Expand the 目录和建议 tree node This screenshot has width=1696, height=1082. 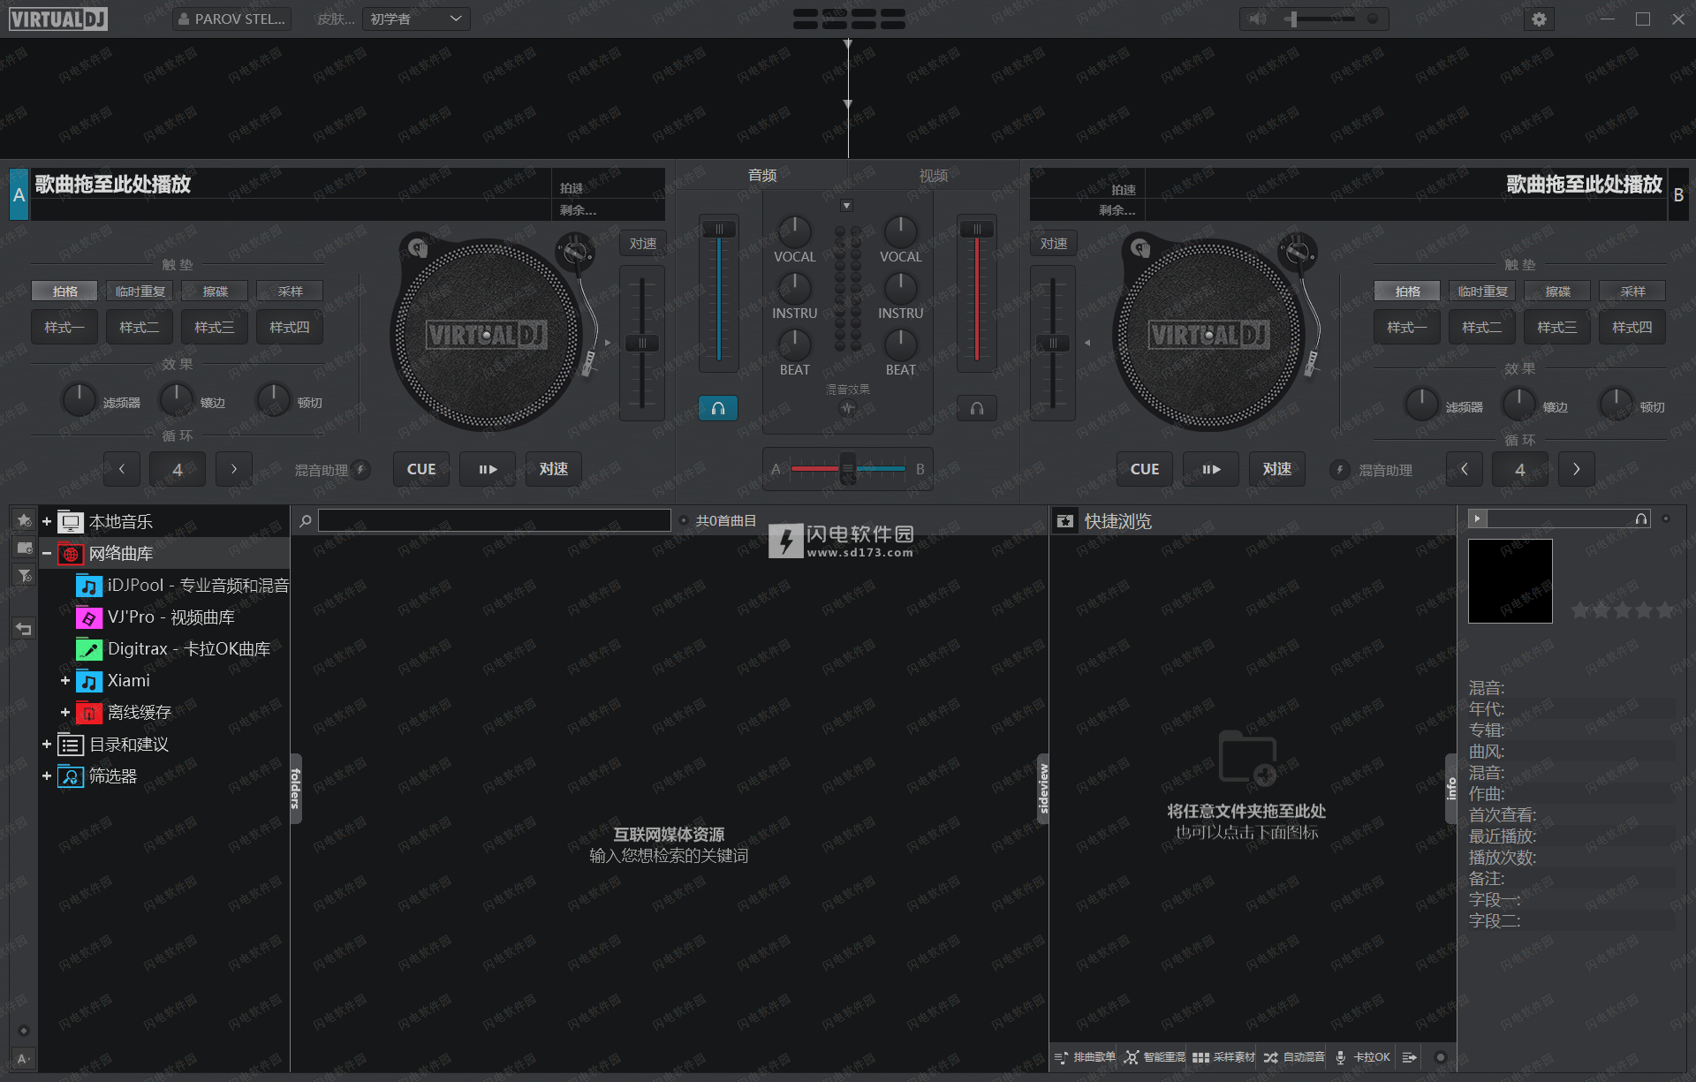point(47,745)
